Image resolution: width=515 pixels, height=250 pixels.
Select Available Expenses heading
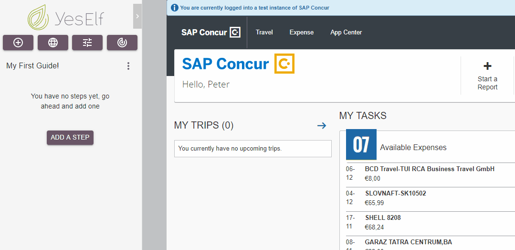coord(413,147)
